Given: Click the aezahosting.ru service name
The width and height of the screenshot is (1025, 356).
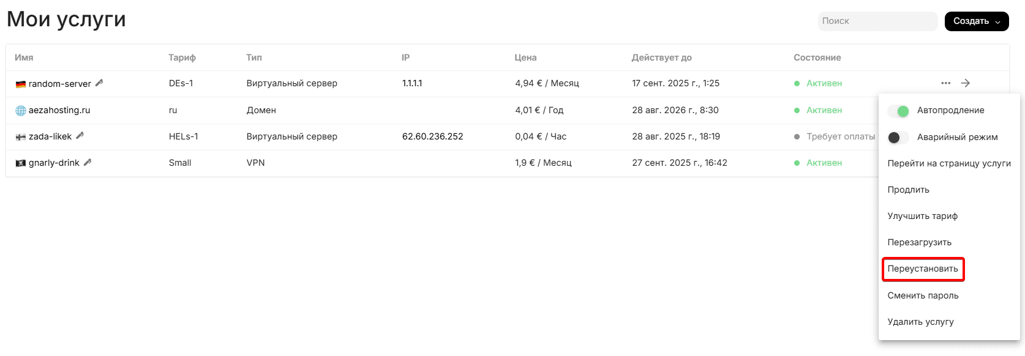Looking at the screenshot, I should click(59, 111).
